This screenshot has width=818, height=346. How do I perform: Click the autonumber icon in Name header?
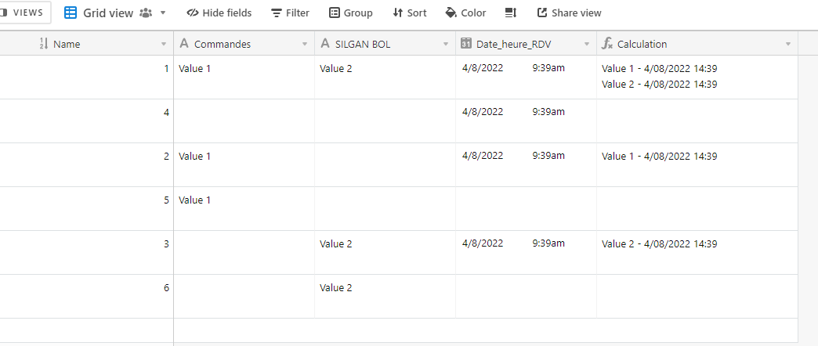pyautogui.click(x=44, y=44)
